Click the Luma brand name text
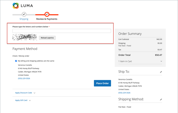 point(27,6)
